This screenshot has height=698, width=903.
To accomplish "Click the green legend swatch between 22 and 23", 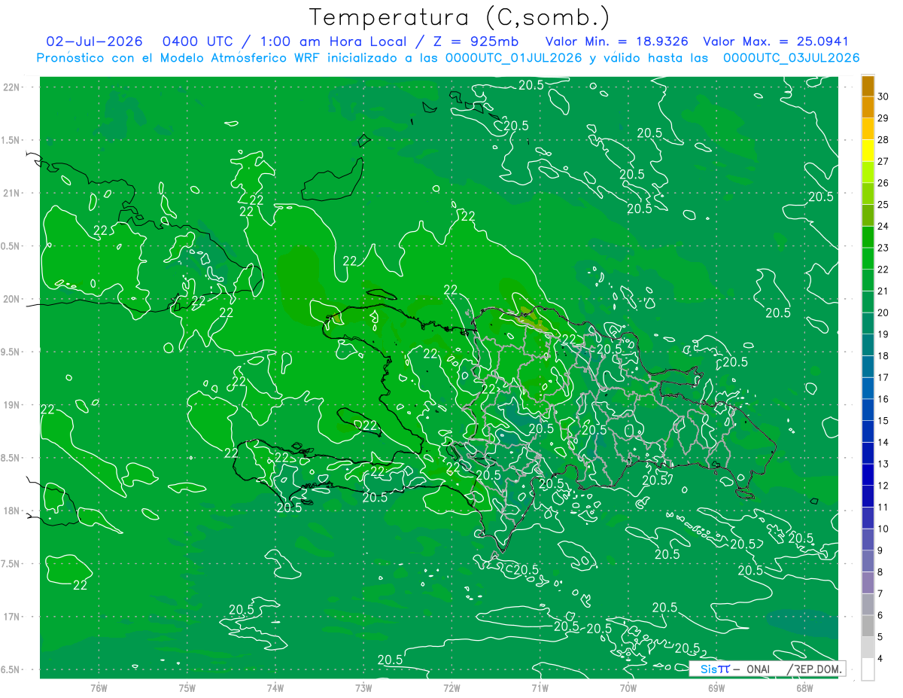I will point(868,258).
